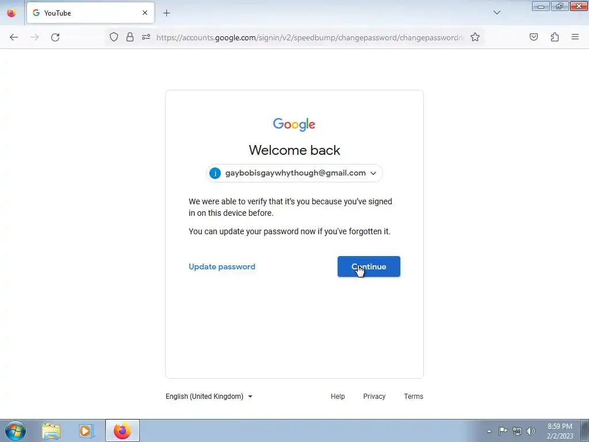The width and height of the screenshot is (589, 442).
Task: Open the Action Center flag icon
Action: tap(503, 431)
